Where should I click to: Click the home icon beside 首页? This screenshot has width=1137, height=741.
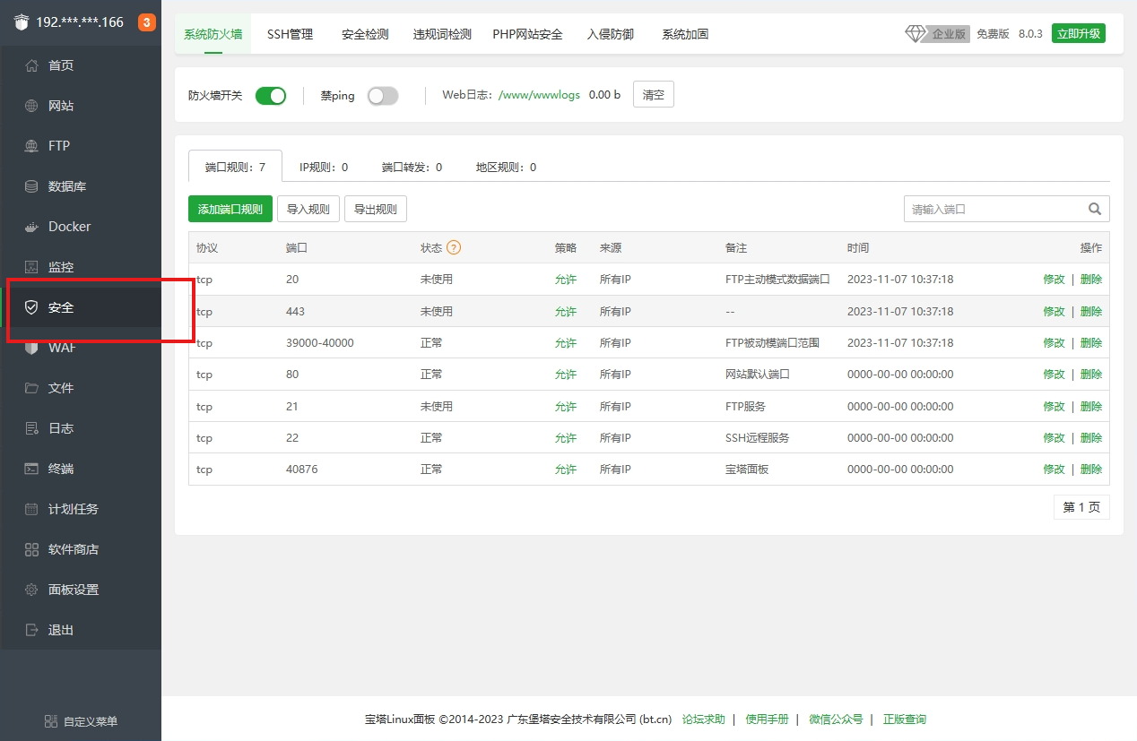coord(31,65)
